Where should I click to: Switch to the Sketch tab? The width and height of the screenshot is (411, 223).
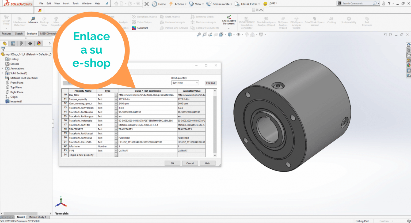(19, 34)
